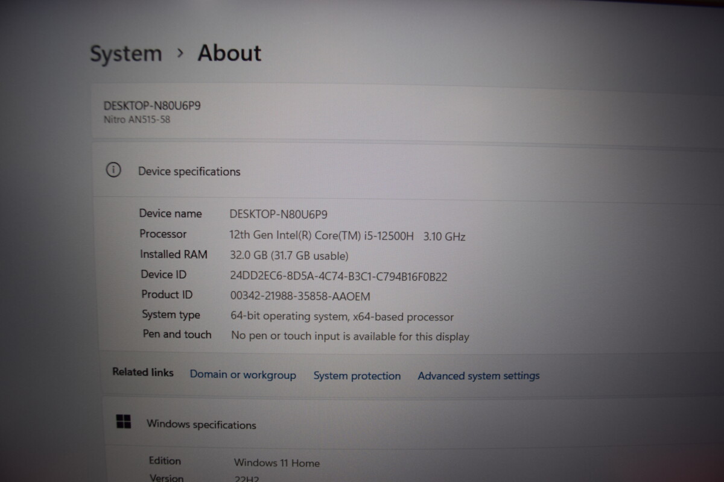Select the Windows 11 Home edition value

(277, 463)
